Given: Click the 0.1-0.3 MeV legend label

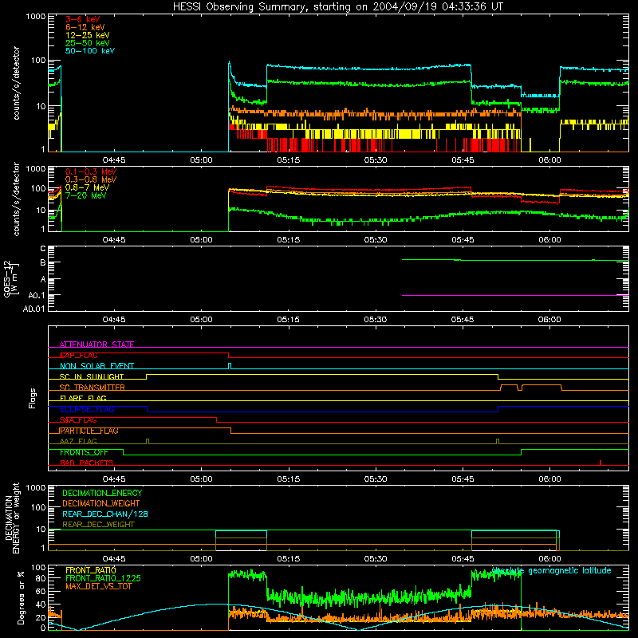Looking at the screenshot, I should [x=91, y=171].
